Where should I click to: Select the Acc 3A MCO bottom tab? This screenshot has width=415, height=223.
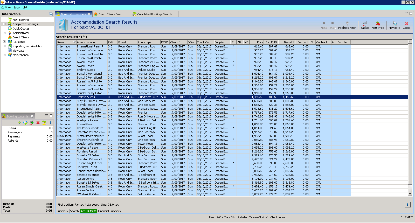(88, 211)
